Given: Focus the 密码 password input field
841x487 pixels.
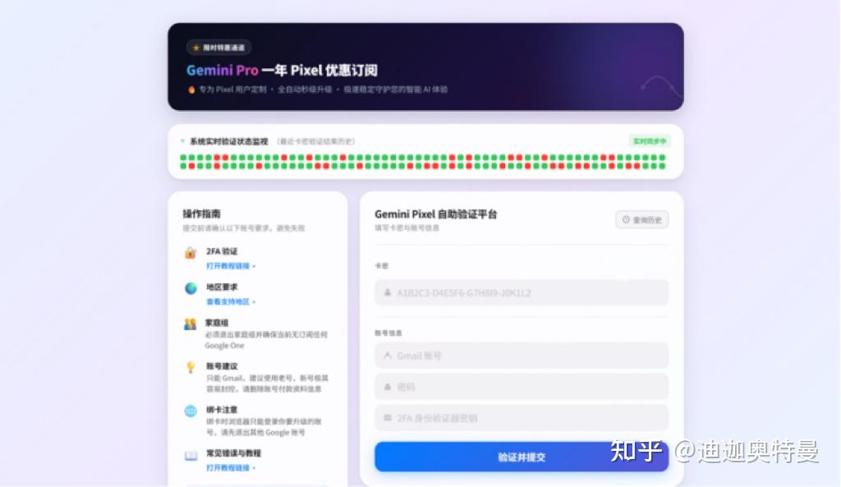Looking at the screenshot, I should (522, 387).
